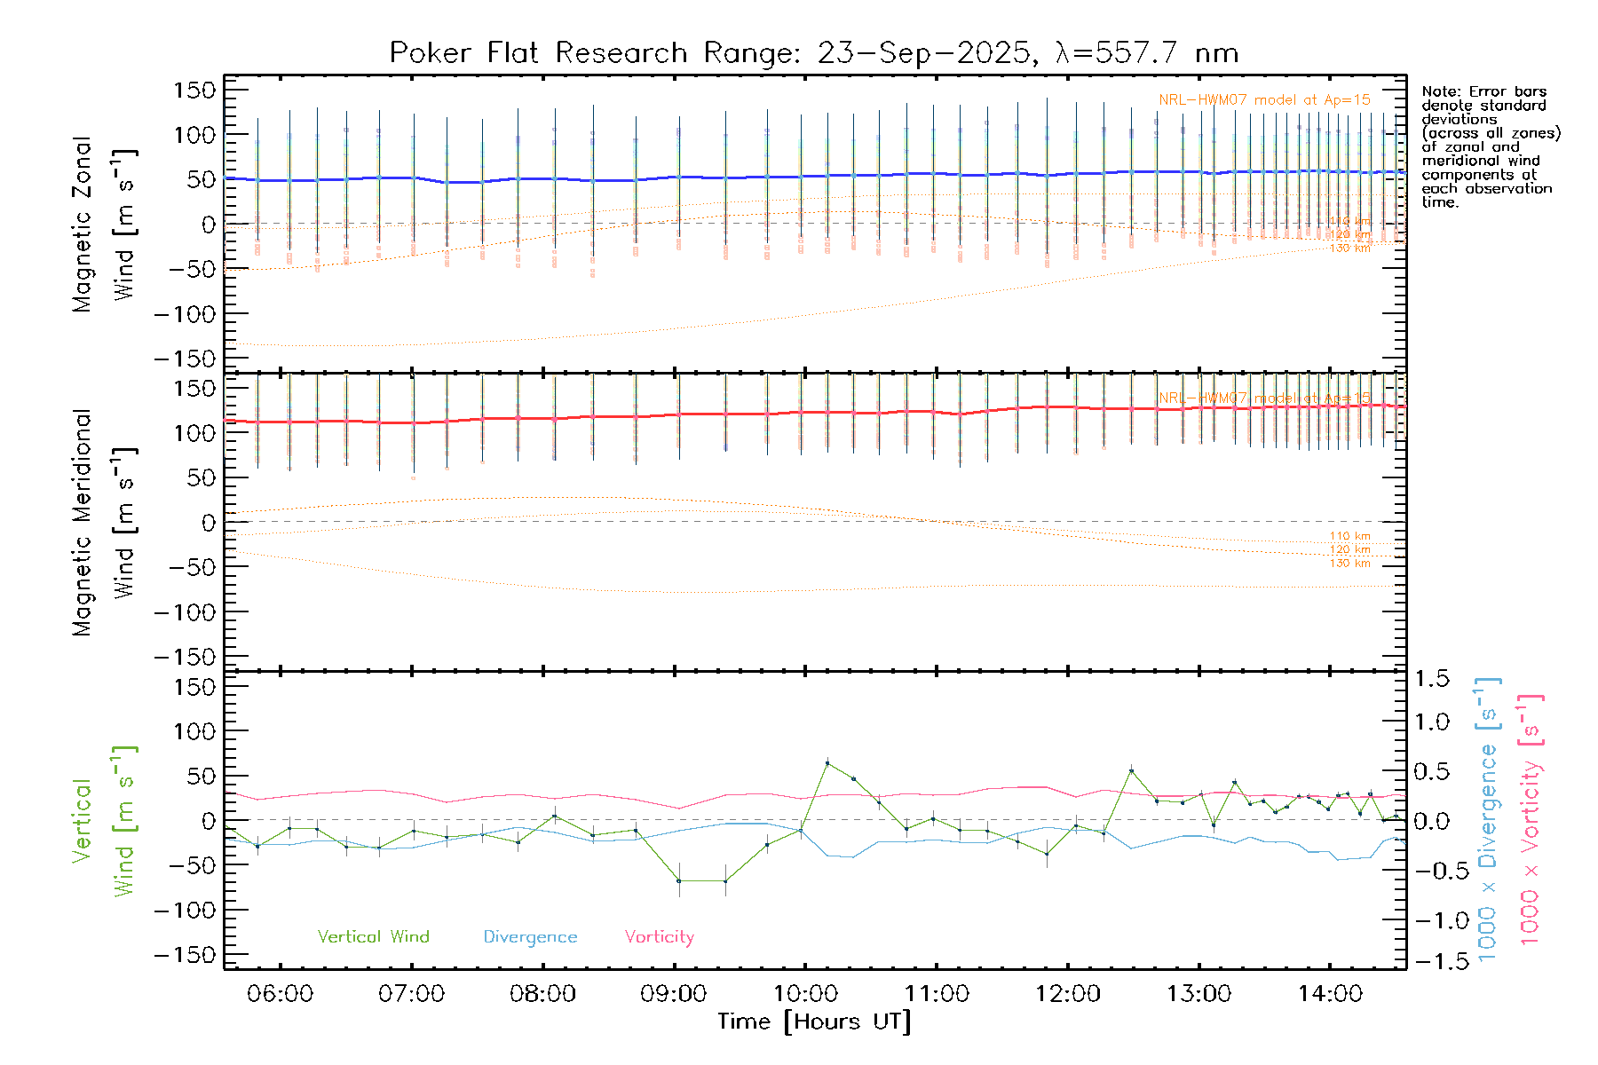Viewport: 1598px width, 1065px height.
Task: Click the vertical wind peak just after 10:00
Action: [x=827, y=763]
